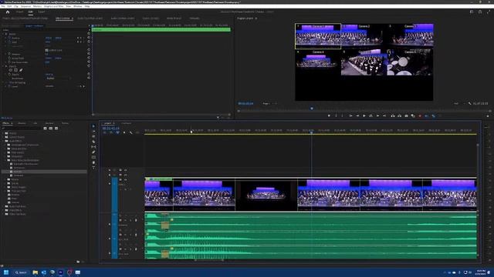Switch to the Export workspace tab
494x277 pixels.
(x=41, y=12)
